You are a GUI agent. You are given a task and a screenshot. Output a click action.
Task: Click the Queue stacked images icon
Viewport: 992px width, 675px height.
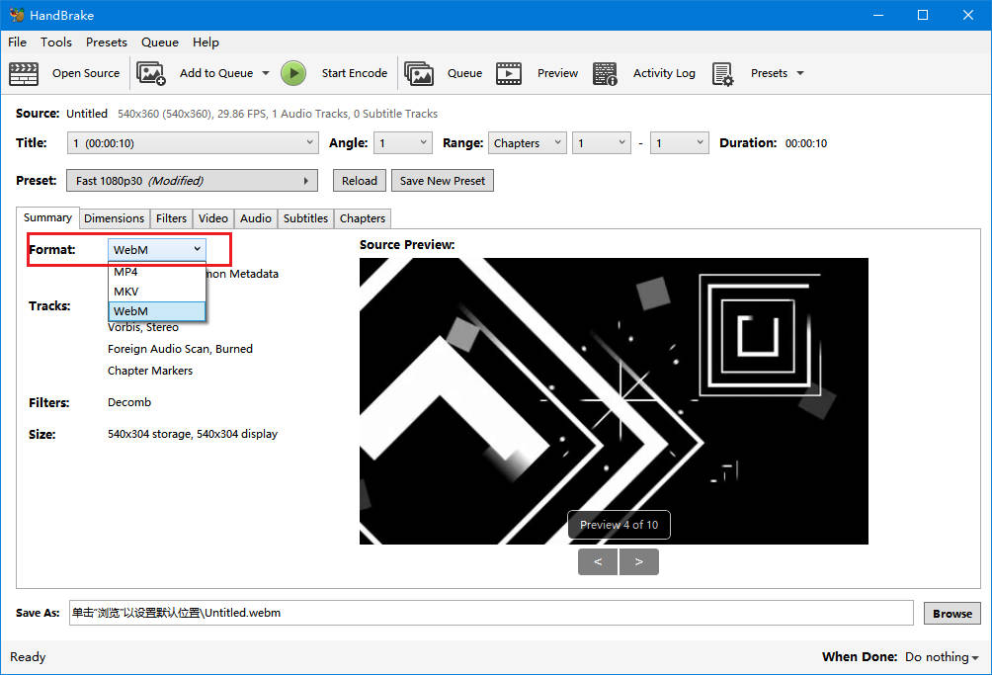click(419, 73)
